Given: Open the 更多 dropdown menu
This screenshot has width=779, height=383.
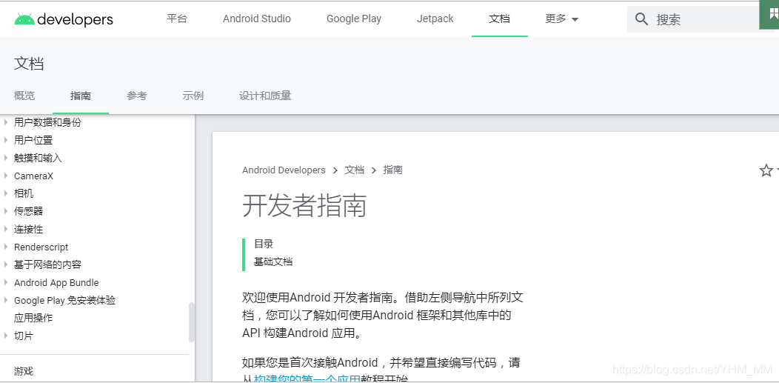Looking at the screenshot, I should point(561,19).
